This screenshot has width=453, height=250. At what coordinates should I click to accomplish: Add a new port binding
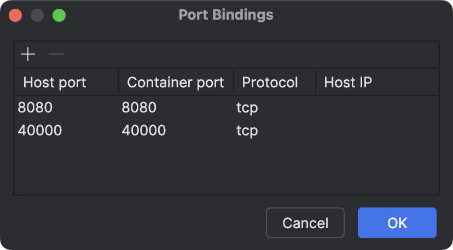tap(27, 55)
